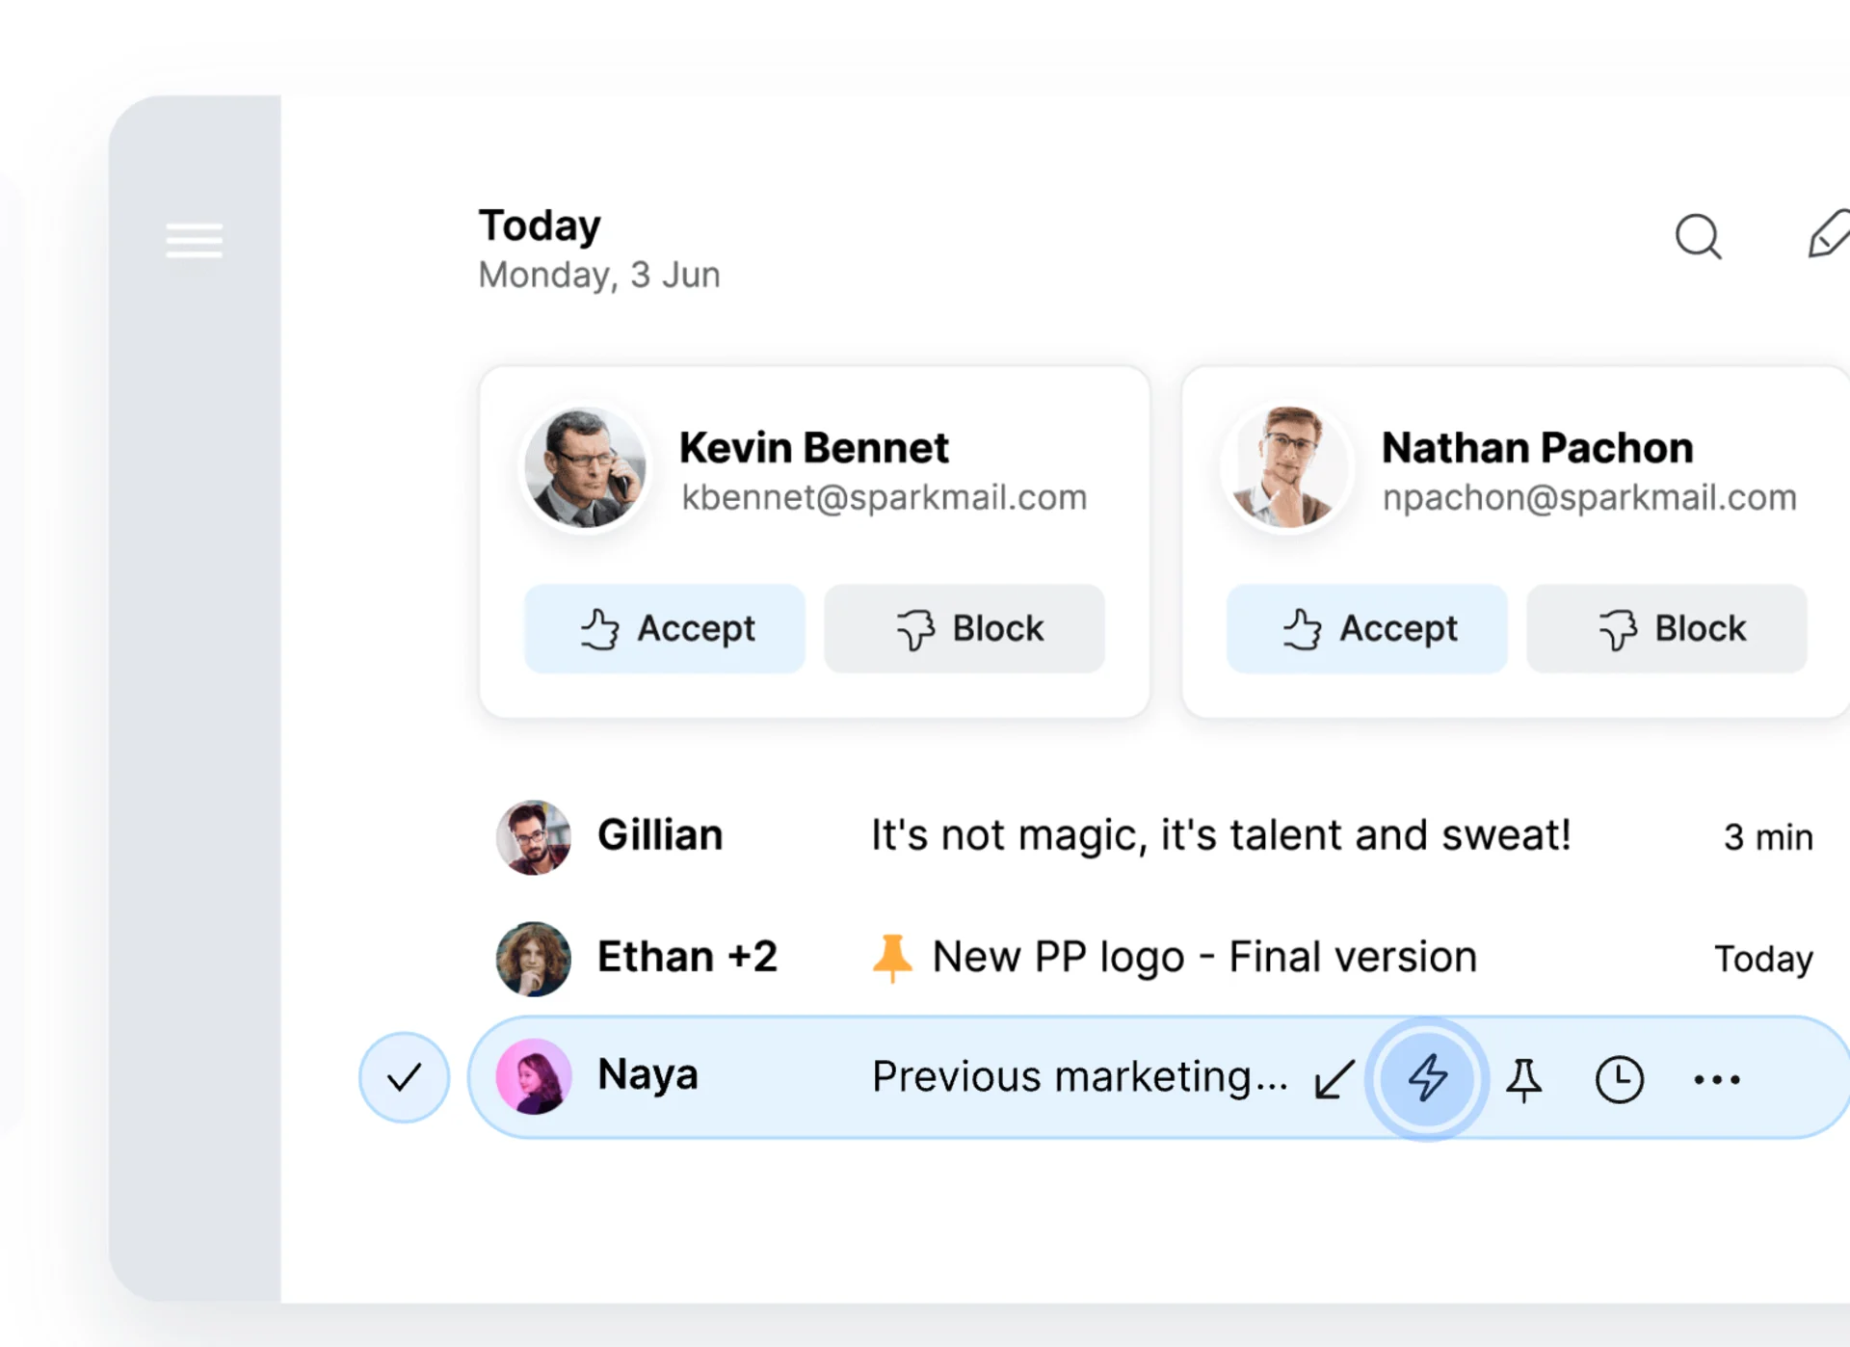This screenshot has width=1850, height=1347.
Task: Open the pinned 'New PP logo' email
Action: pos(1202,957)
